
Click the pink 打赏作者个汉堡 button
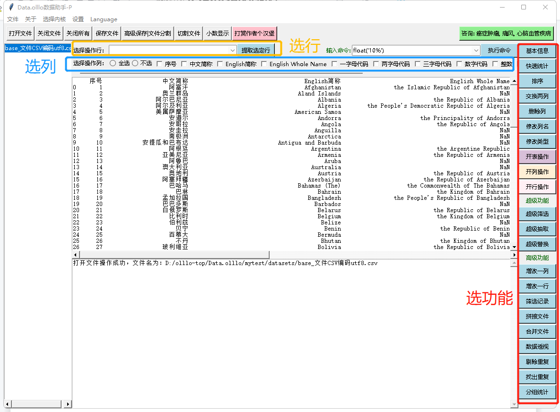point(254,34)
